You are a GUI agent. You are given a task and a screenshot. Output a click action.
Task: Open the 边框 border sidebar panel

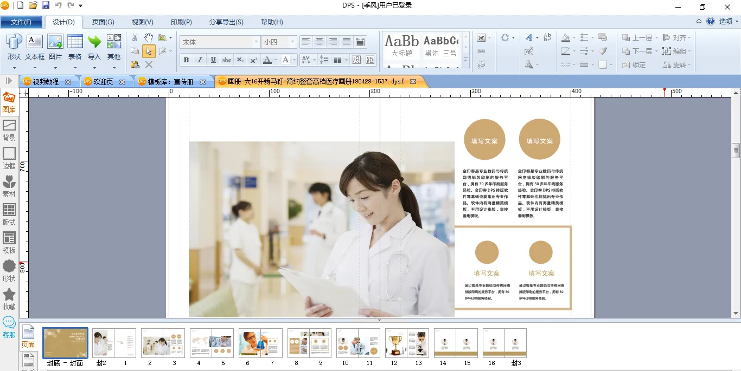click(9, 159)
